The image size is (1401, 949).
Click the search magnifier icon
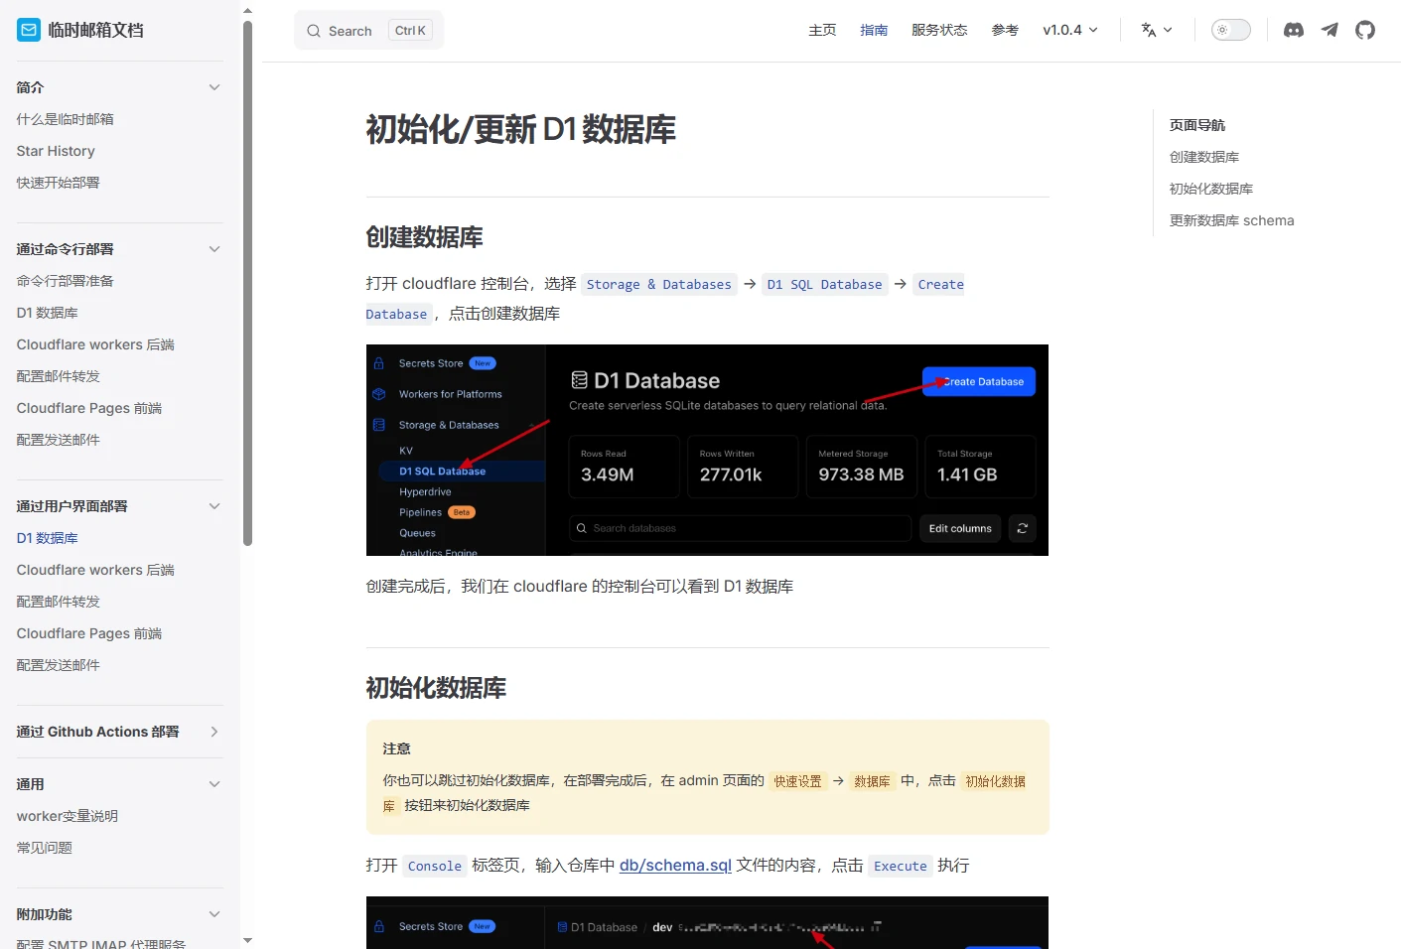click(314, 31)
